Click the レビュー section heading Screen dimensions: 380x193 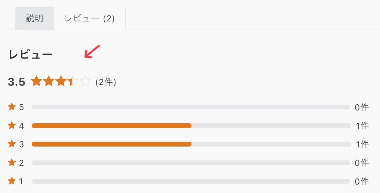pyautogui.click(x=30, y=55)
